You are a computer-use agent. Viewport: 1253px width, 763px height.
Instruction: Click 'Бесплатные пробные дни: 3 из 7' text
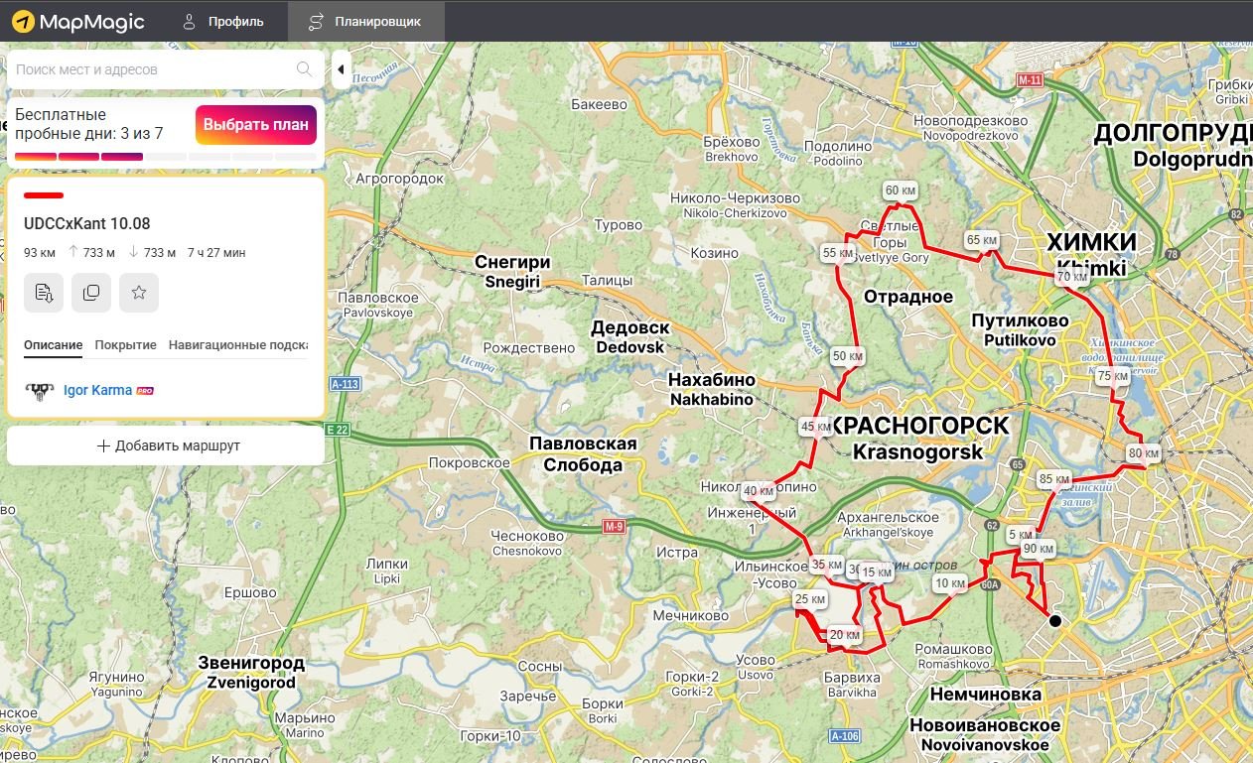[x=89, y=124]
